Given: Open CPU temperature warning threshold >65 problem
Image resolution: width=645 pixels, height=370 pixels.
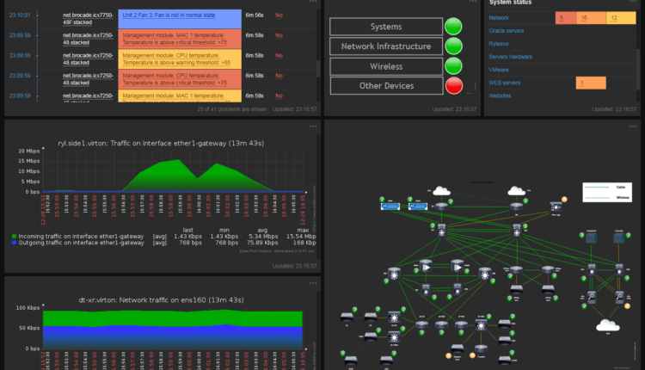Looking at the screenshot, I should pos(176,59).
